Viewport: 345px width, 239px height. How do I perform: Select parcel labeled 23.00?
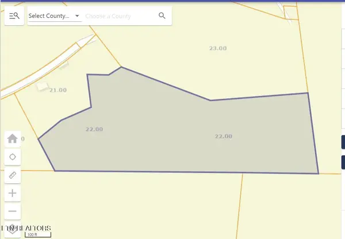coord(217,49)
